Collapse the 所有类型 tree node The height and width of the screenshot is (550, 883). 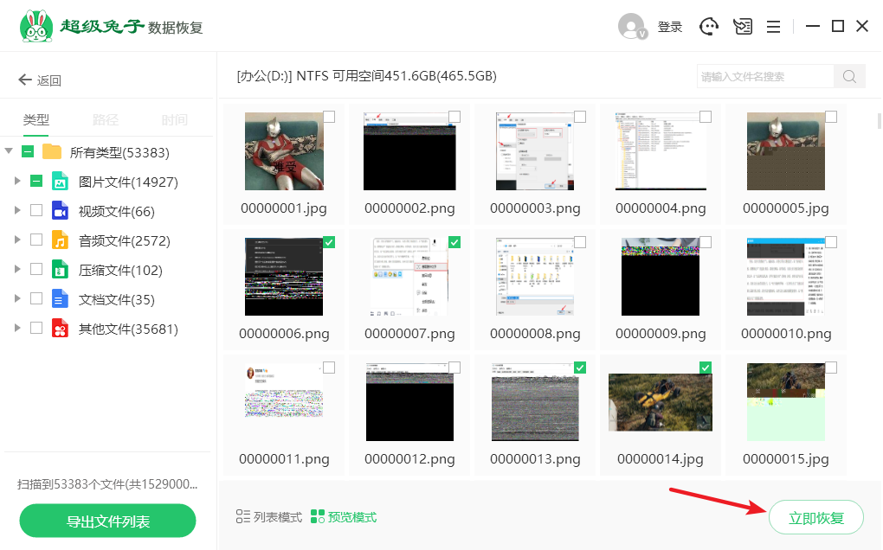(x=9, y=152)
